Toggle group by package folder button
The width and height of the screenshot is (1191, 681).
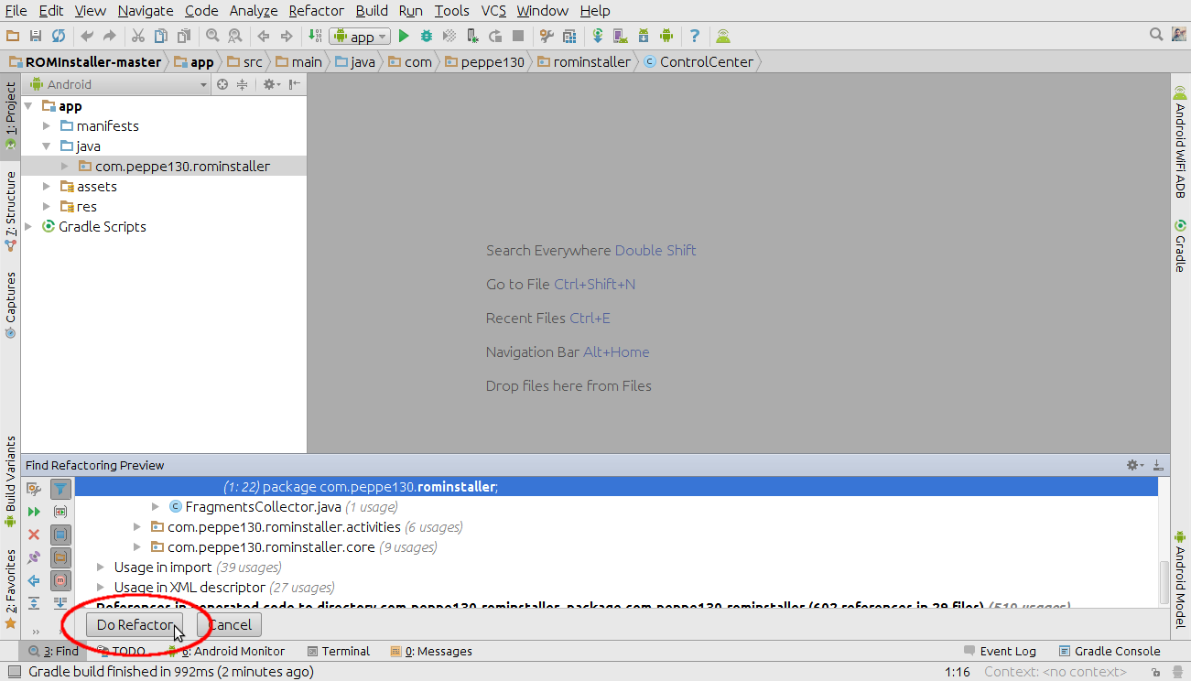60,557
